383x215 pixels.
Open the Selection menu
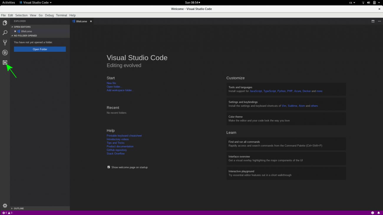pyautogui.click(x=22, y=15)
